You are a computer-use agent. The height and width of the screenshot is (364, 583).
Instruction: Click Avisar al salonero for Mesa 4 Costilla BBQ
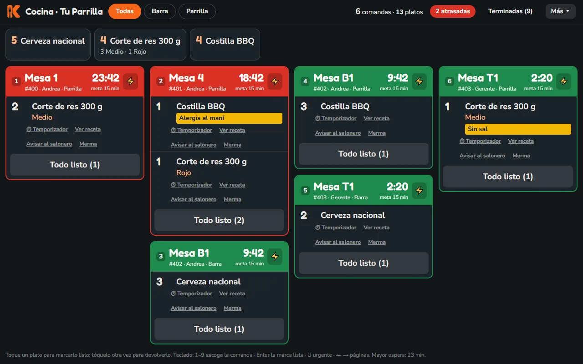[x=194, y=145]
